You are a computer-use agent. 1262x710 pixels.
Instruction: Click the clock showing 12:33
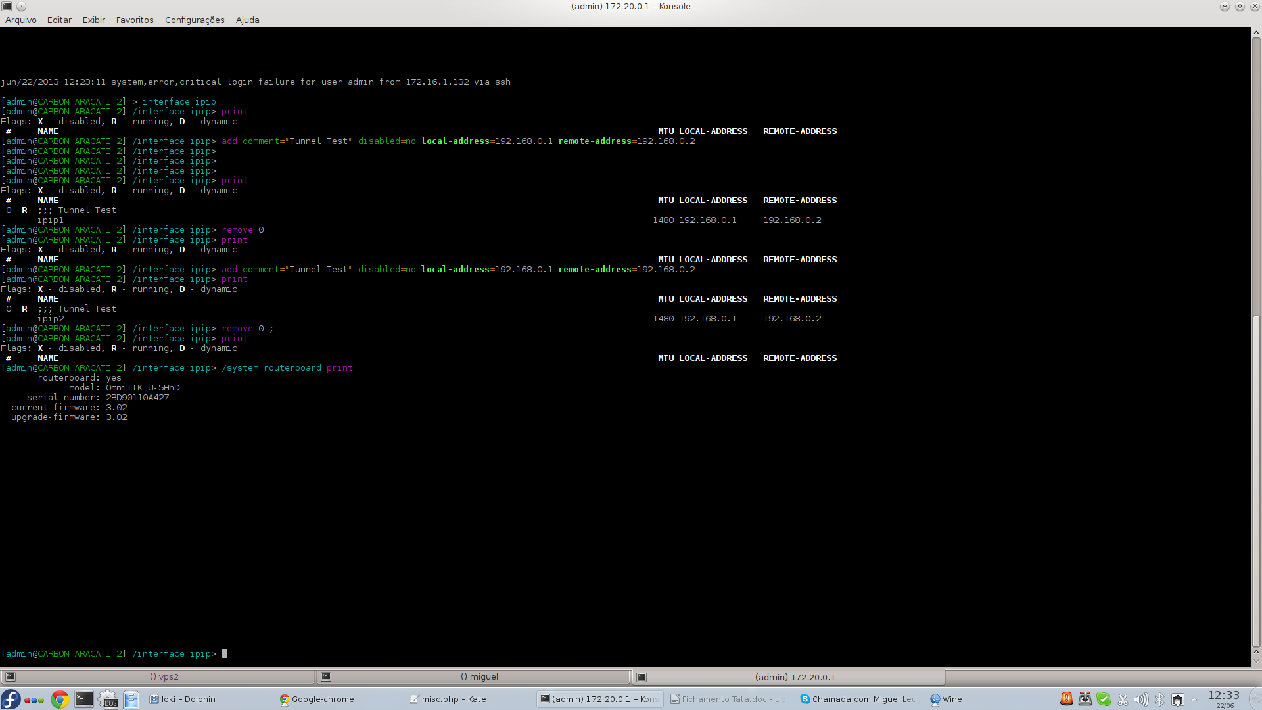[1224, 699]
